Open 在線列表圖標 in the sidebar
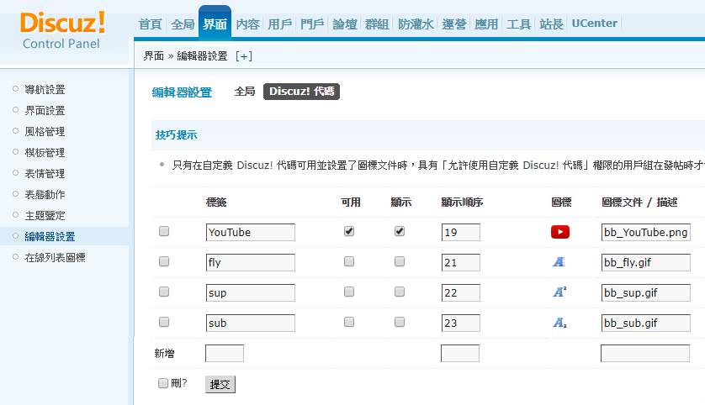This screenshot has height=405, width=705. point(55,258)
